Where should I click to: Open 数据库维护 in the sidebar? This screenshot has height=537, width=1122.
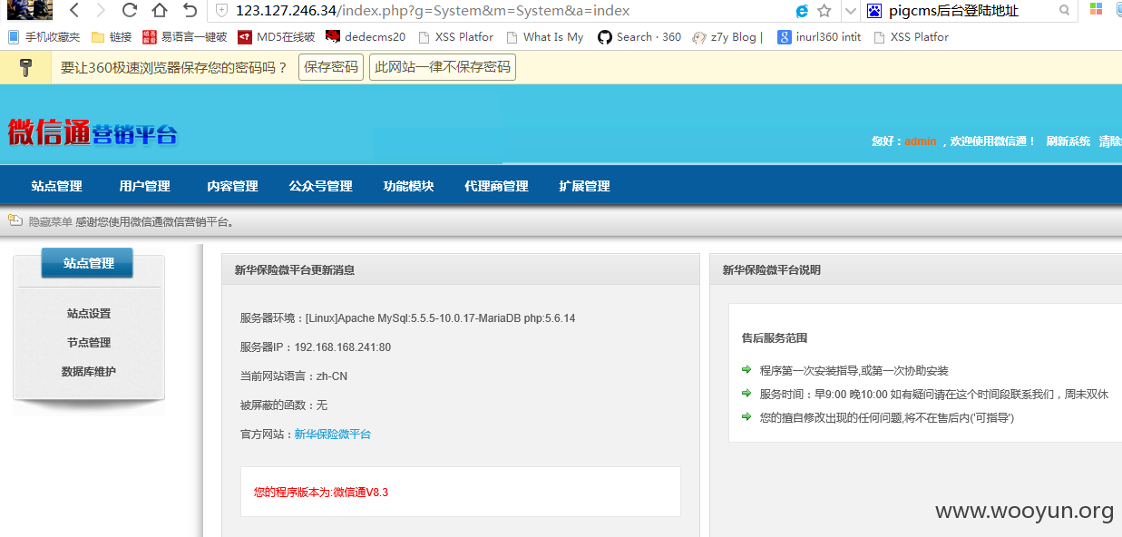[x=89, y=371]
